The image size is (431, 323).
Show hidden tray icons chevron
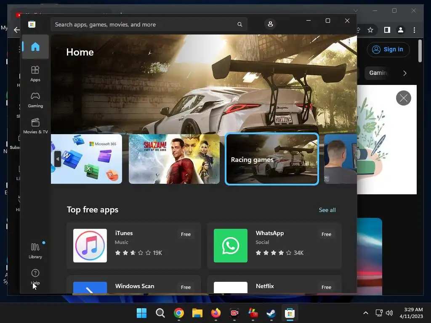click(x=366, y=313)
